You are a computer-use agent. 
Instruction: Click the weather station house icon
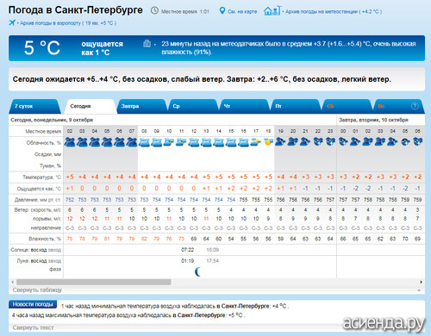click(x=272, y=11)
